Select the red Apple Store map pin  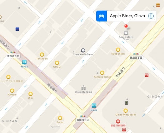126,26
